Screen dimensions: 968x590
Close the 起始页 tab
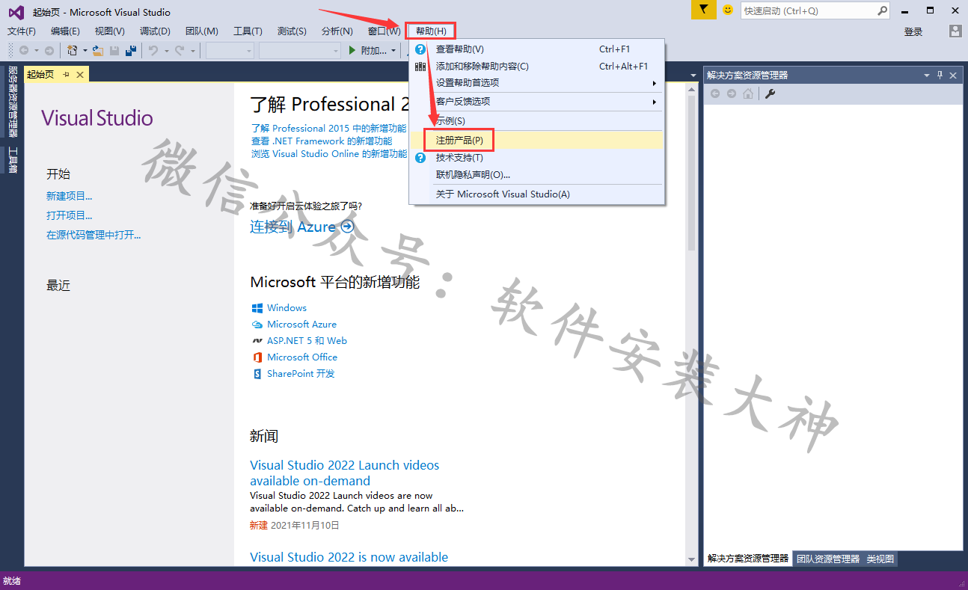(80, 74)
